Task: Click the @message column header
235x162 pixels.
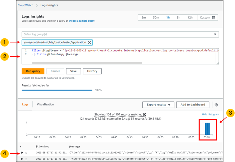Action: click(74, 147)
